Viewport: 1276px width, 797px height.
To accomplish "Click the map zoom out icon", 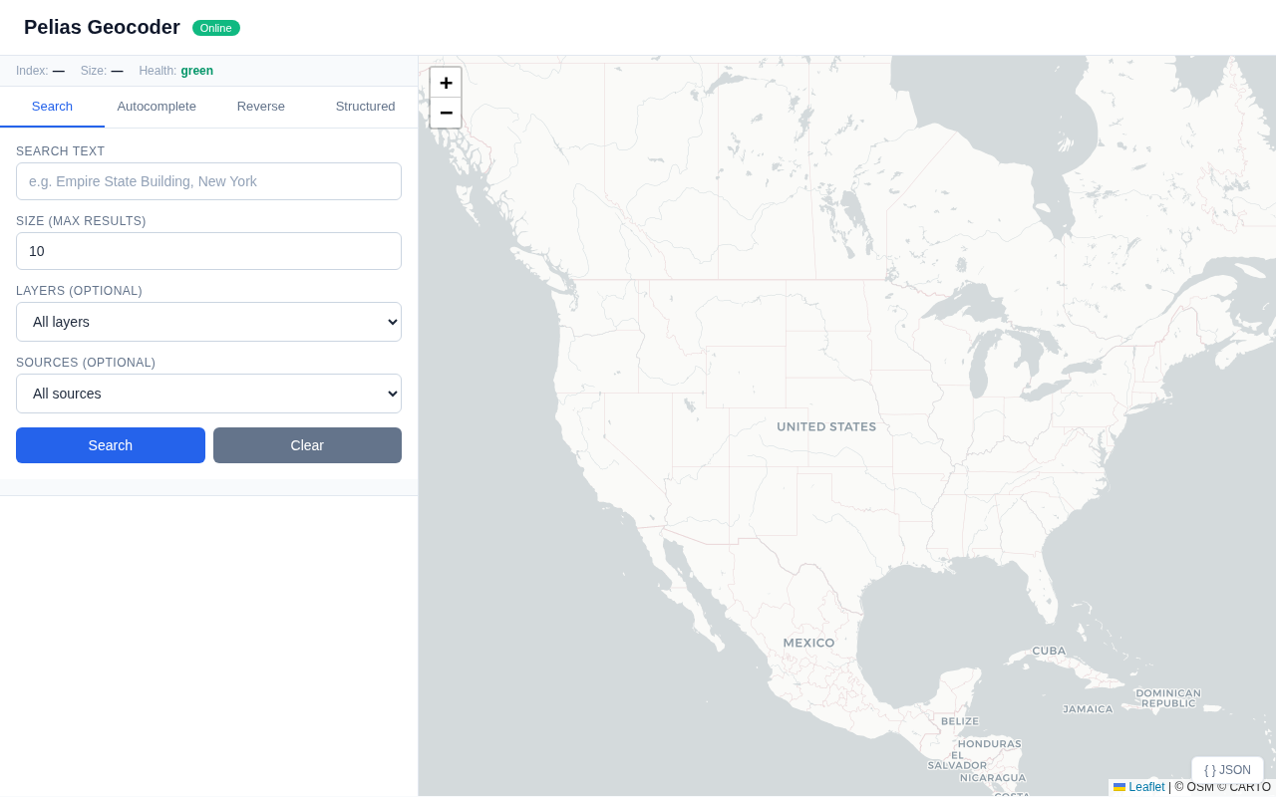I will coord(446,113).
